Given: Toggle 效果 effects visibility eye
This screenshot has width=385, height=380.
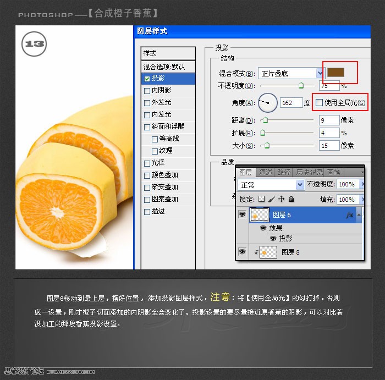Looking at the screenshot, I should pyautogui.click(x=263, y=228).
